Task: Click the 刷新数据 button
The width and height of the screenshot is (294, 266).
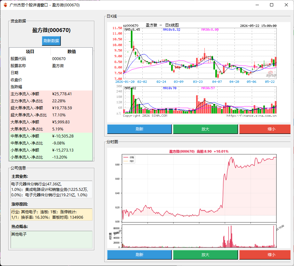Action: pos(51,41)
